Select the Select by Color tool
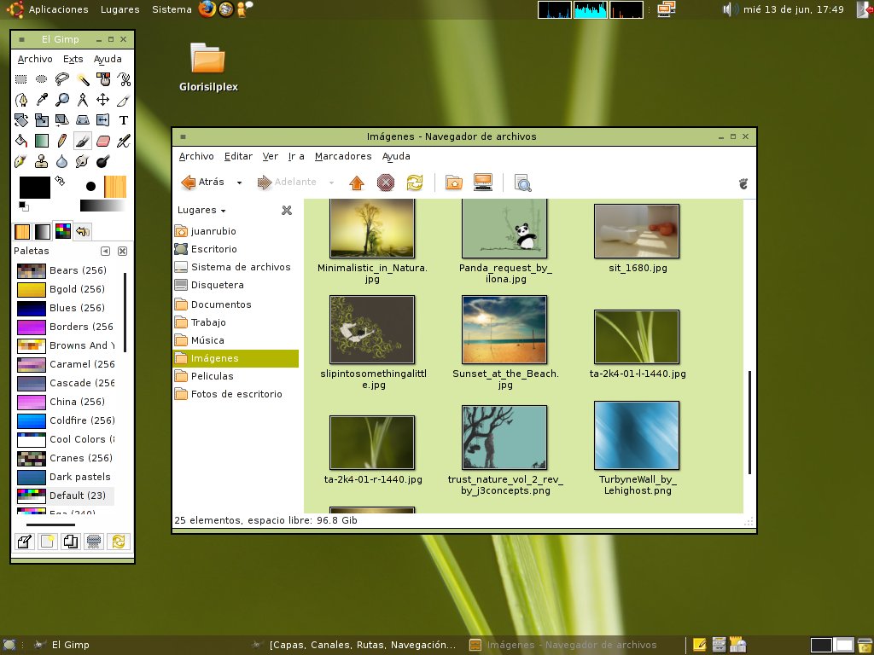The height and width of the screenshot is (655, 874). click(103, 79)
